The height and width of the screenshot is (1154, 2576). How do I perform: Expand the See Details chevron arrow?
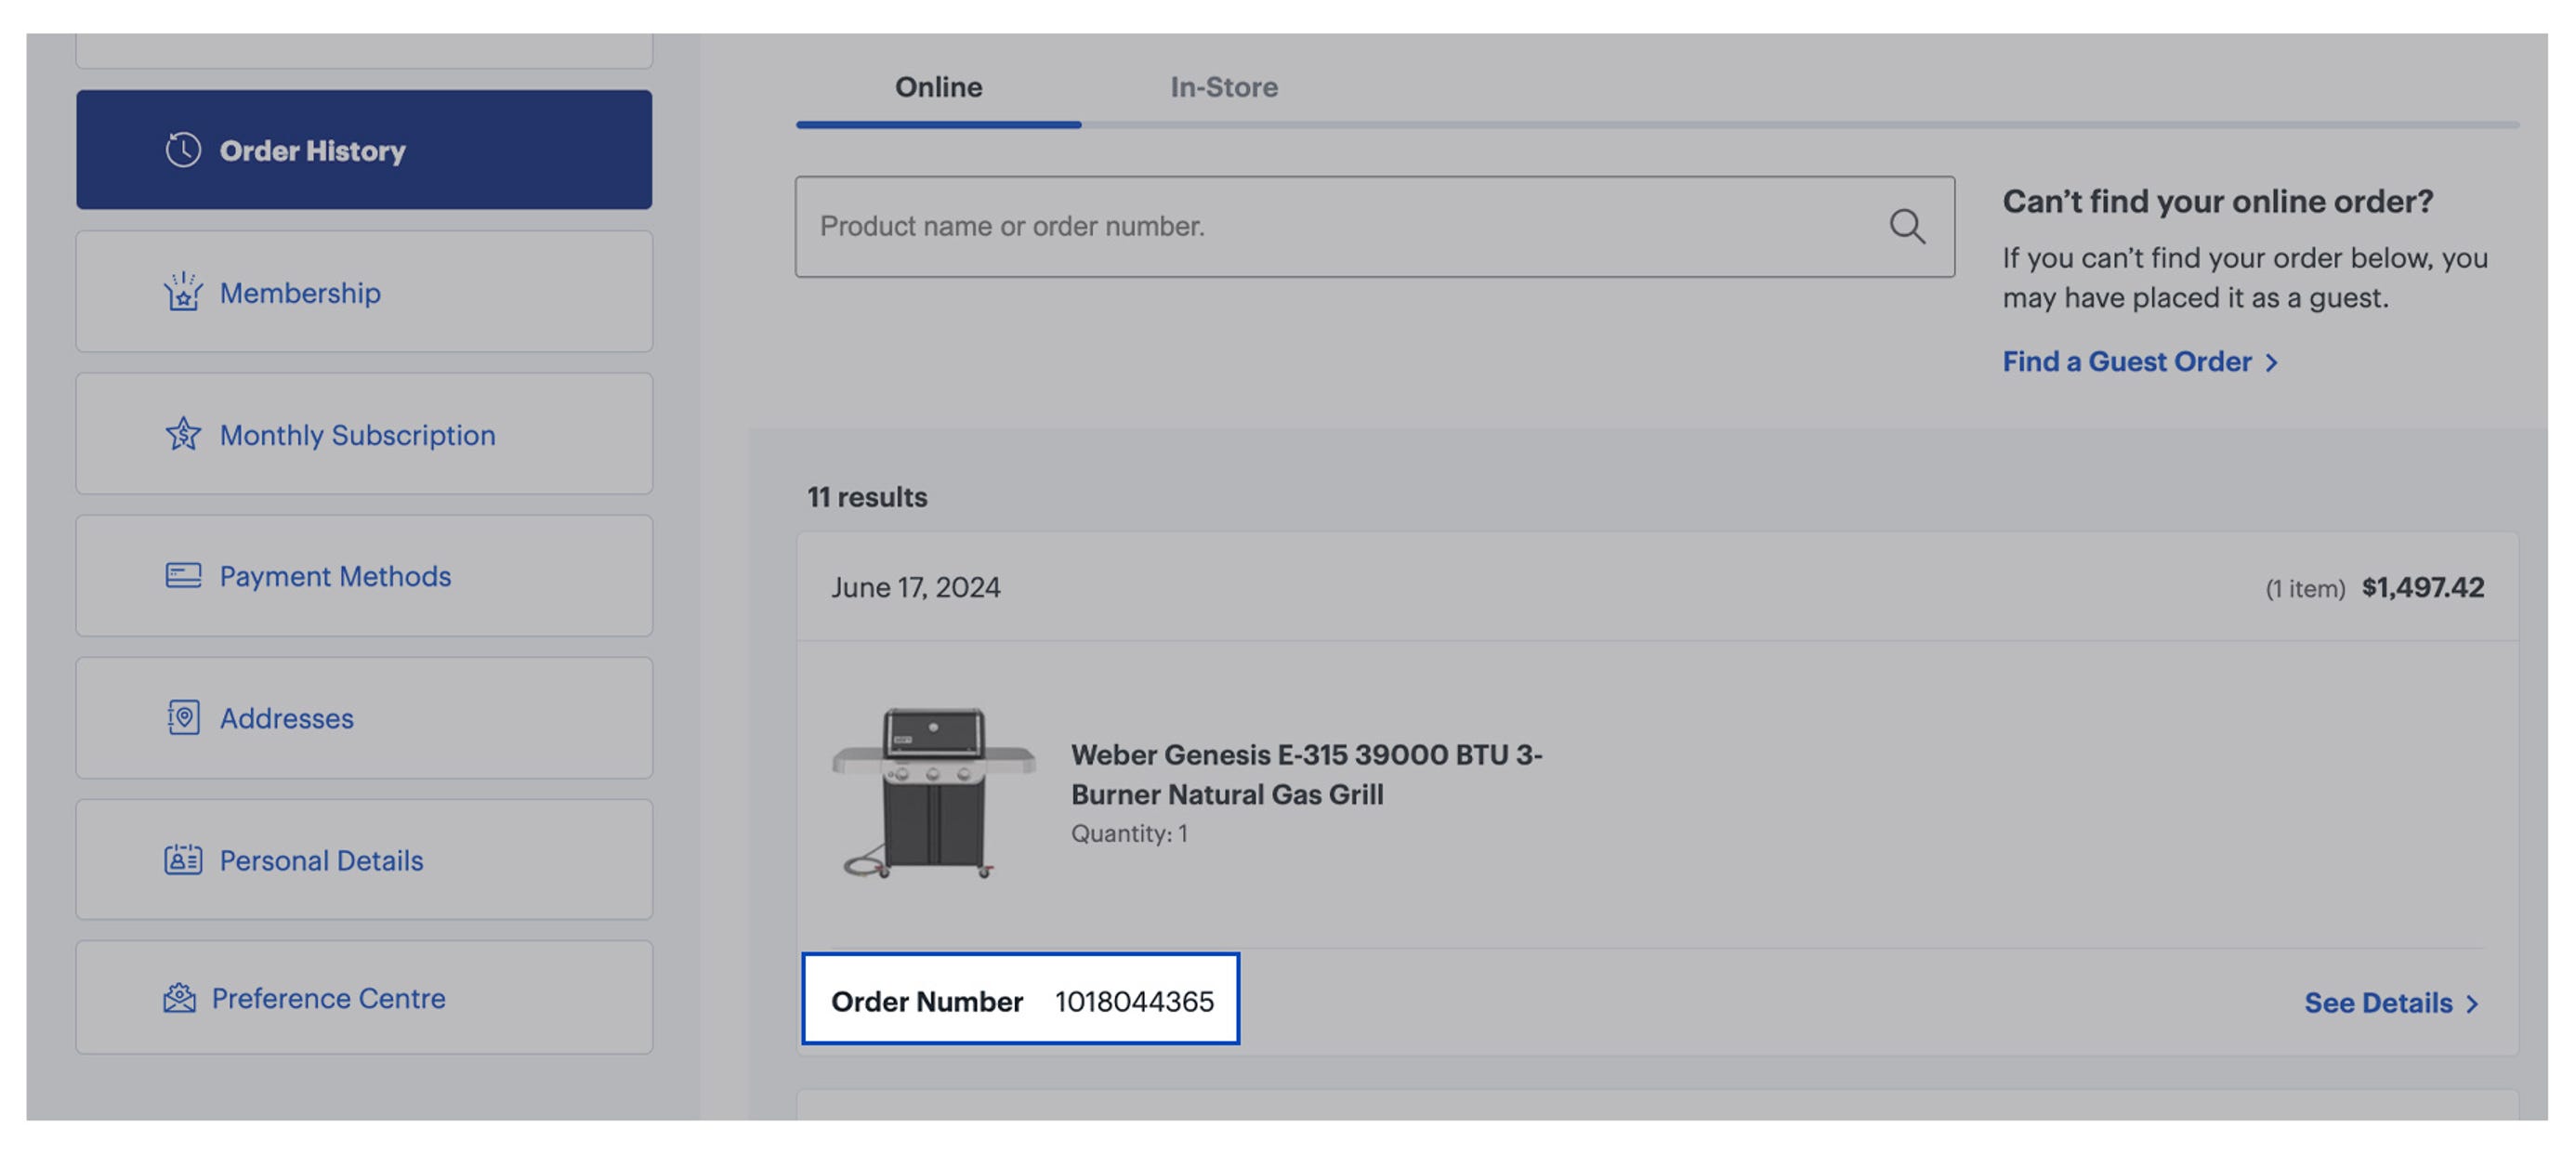pos(2474,1003)
